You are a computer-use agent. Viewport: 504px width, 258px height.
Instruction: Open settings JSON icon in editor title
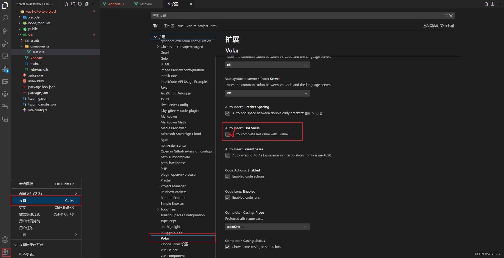pyautogui.click(x=486, y=4)
